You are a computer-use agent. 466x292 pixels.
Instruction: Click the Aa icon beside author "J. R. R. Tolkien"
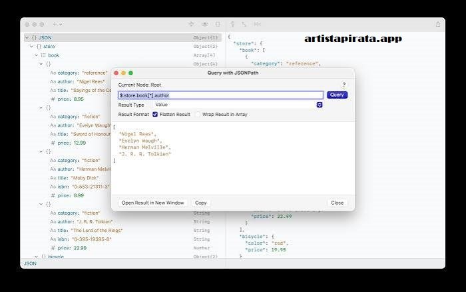coord(53,222)
